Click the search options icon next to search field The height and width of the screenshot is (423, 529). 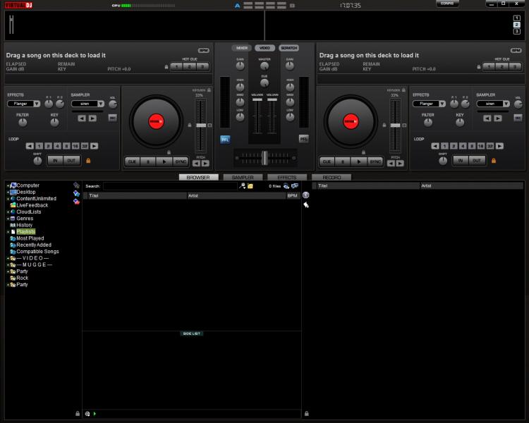(243, 186)
